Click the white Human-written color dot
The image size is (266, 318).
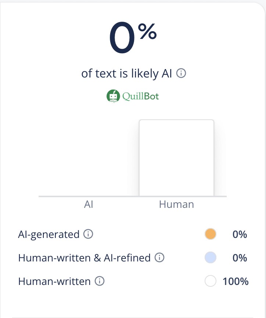(211, 282)
